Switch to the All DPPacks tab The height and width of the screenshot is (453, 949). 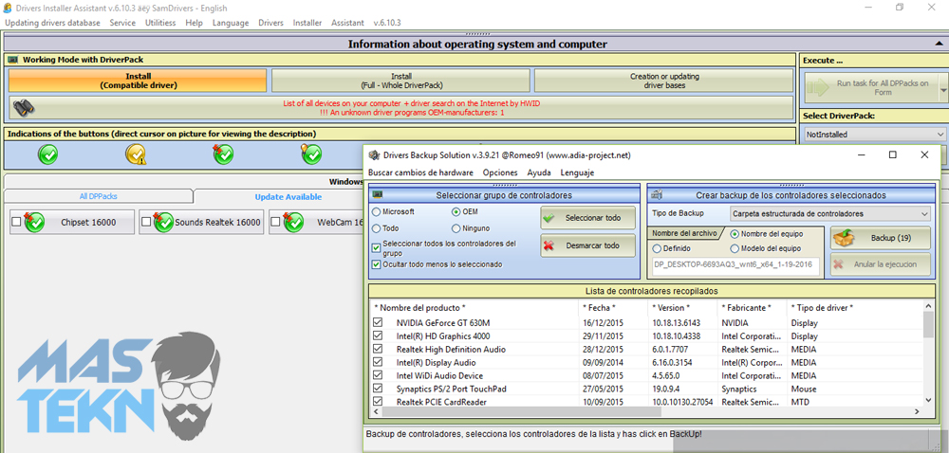99,196
